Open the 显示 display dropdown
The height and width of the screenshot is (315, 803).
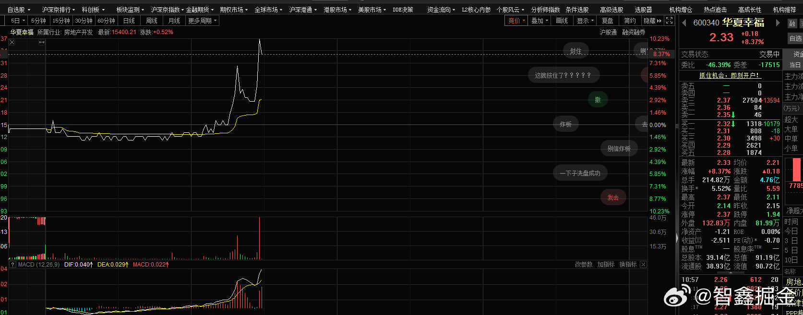(585, 21)
